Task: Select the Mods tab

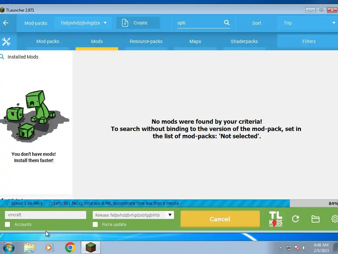Action: coord(97,41)
